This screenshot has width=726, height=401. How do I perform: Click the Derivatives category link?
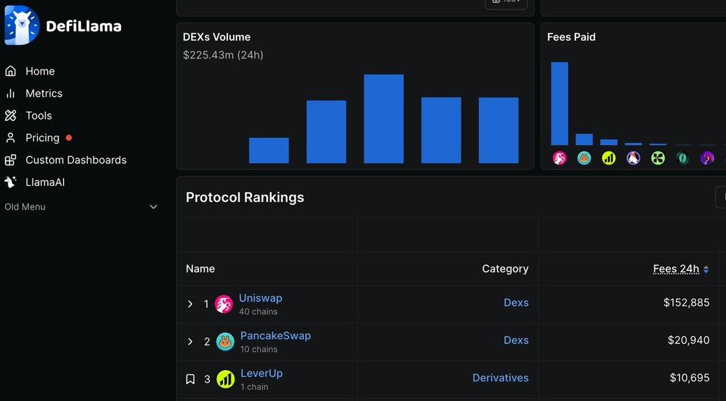point(500,378)
